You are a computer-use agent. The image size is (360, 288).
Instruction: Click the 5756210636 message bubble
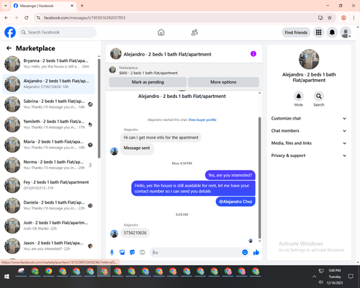click(x=135, y=233)
